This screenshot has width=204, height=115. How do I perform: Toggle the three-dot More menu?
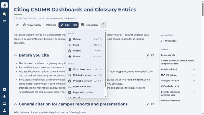103,25
